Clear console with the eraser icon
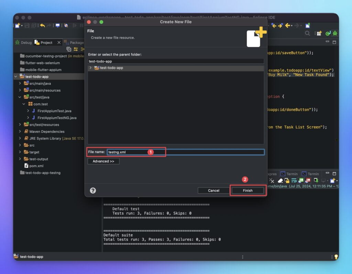This screenshot has height=274, width=352. point(280,181)
